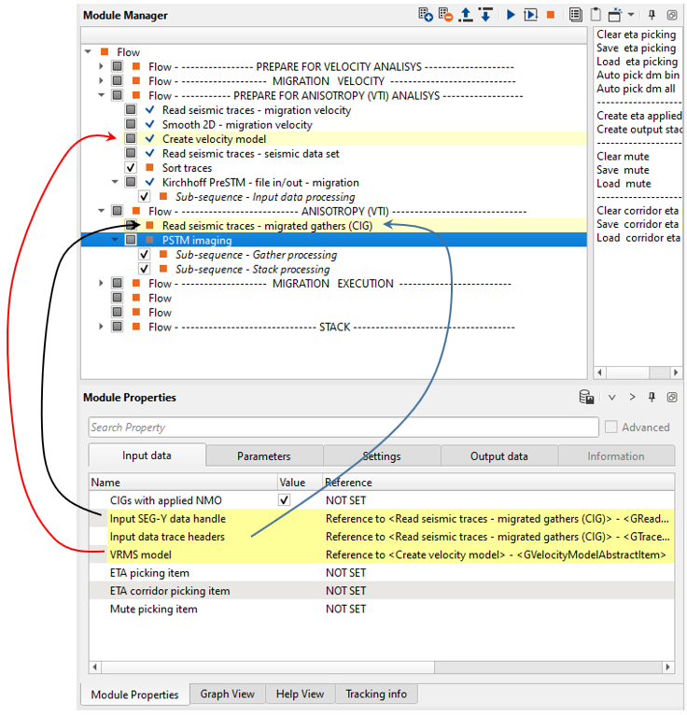
Task: Switch to the Parameters tab
Action: [263, 456]
